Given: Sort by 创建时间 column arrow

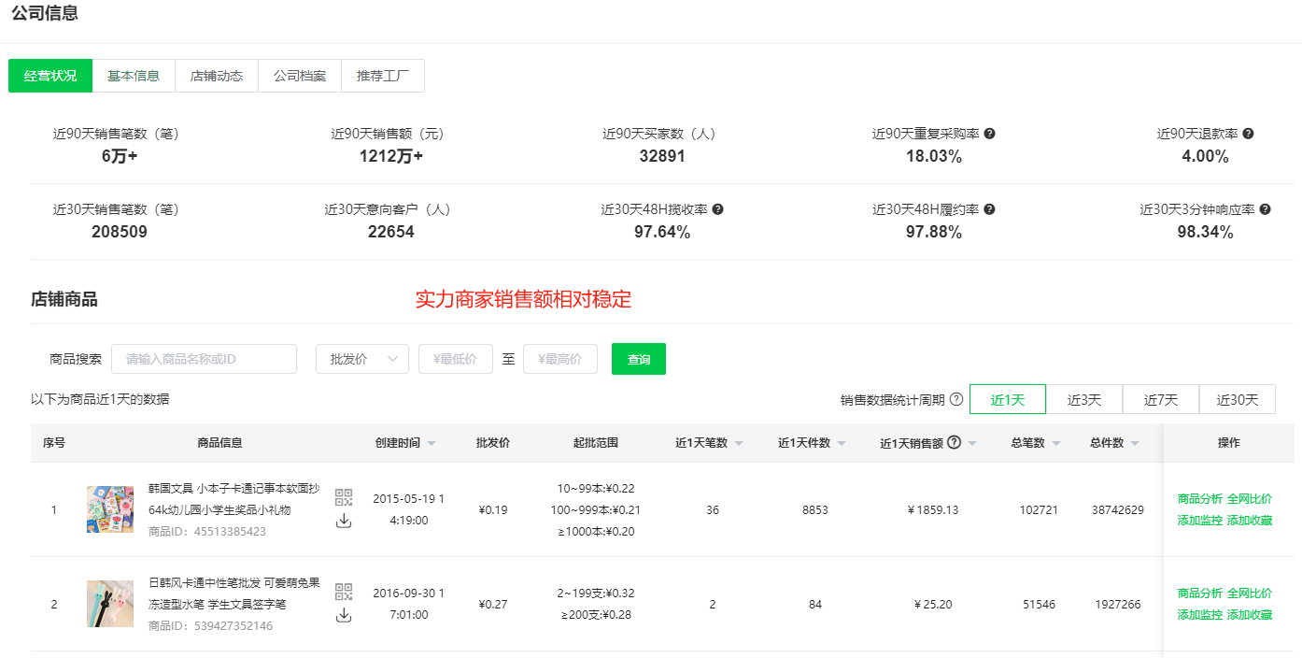Looking at the screenshot, I should (x=432, y=444).
